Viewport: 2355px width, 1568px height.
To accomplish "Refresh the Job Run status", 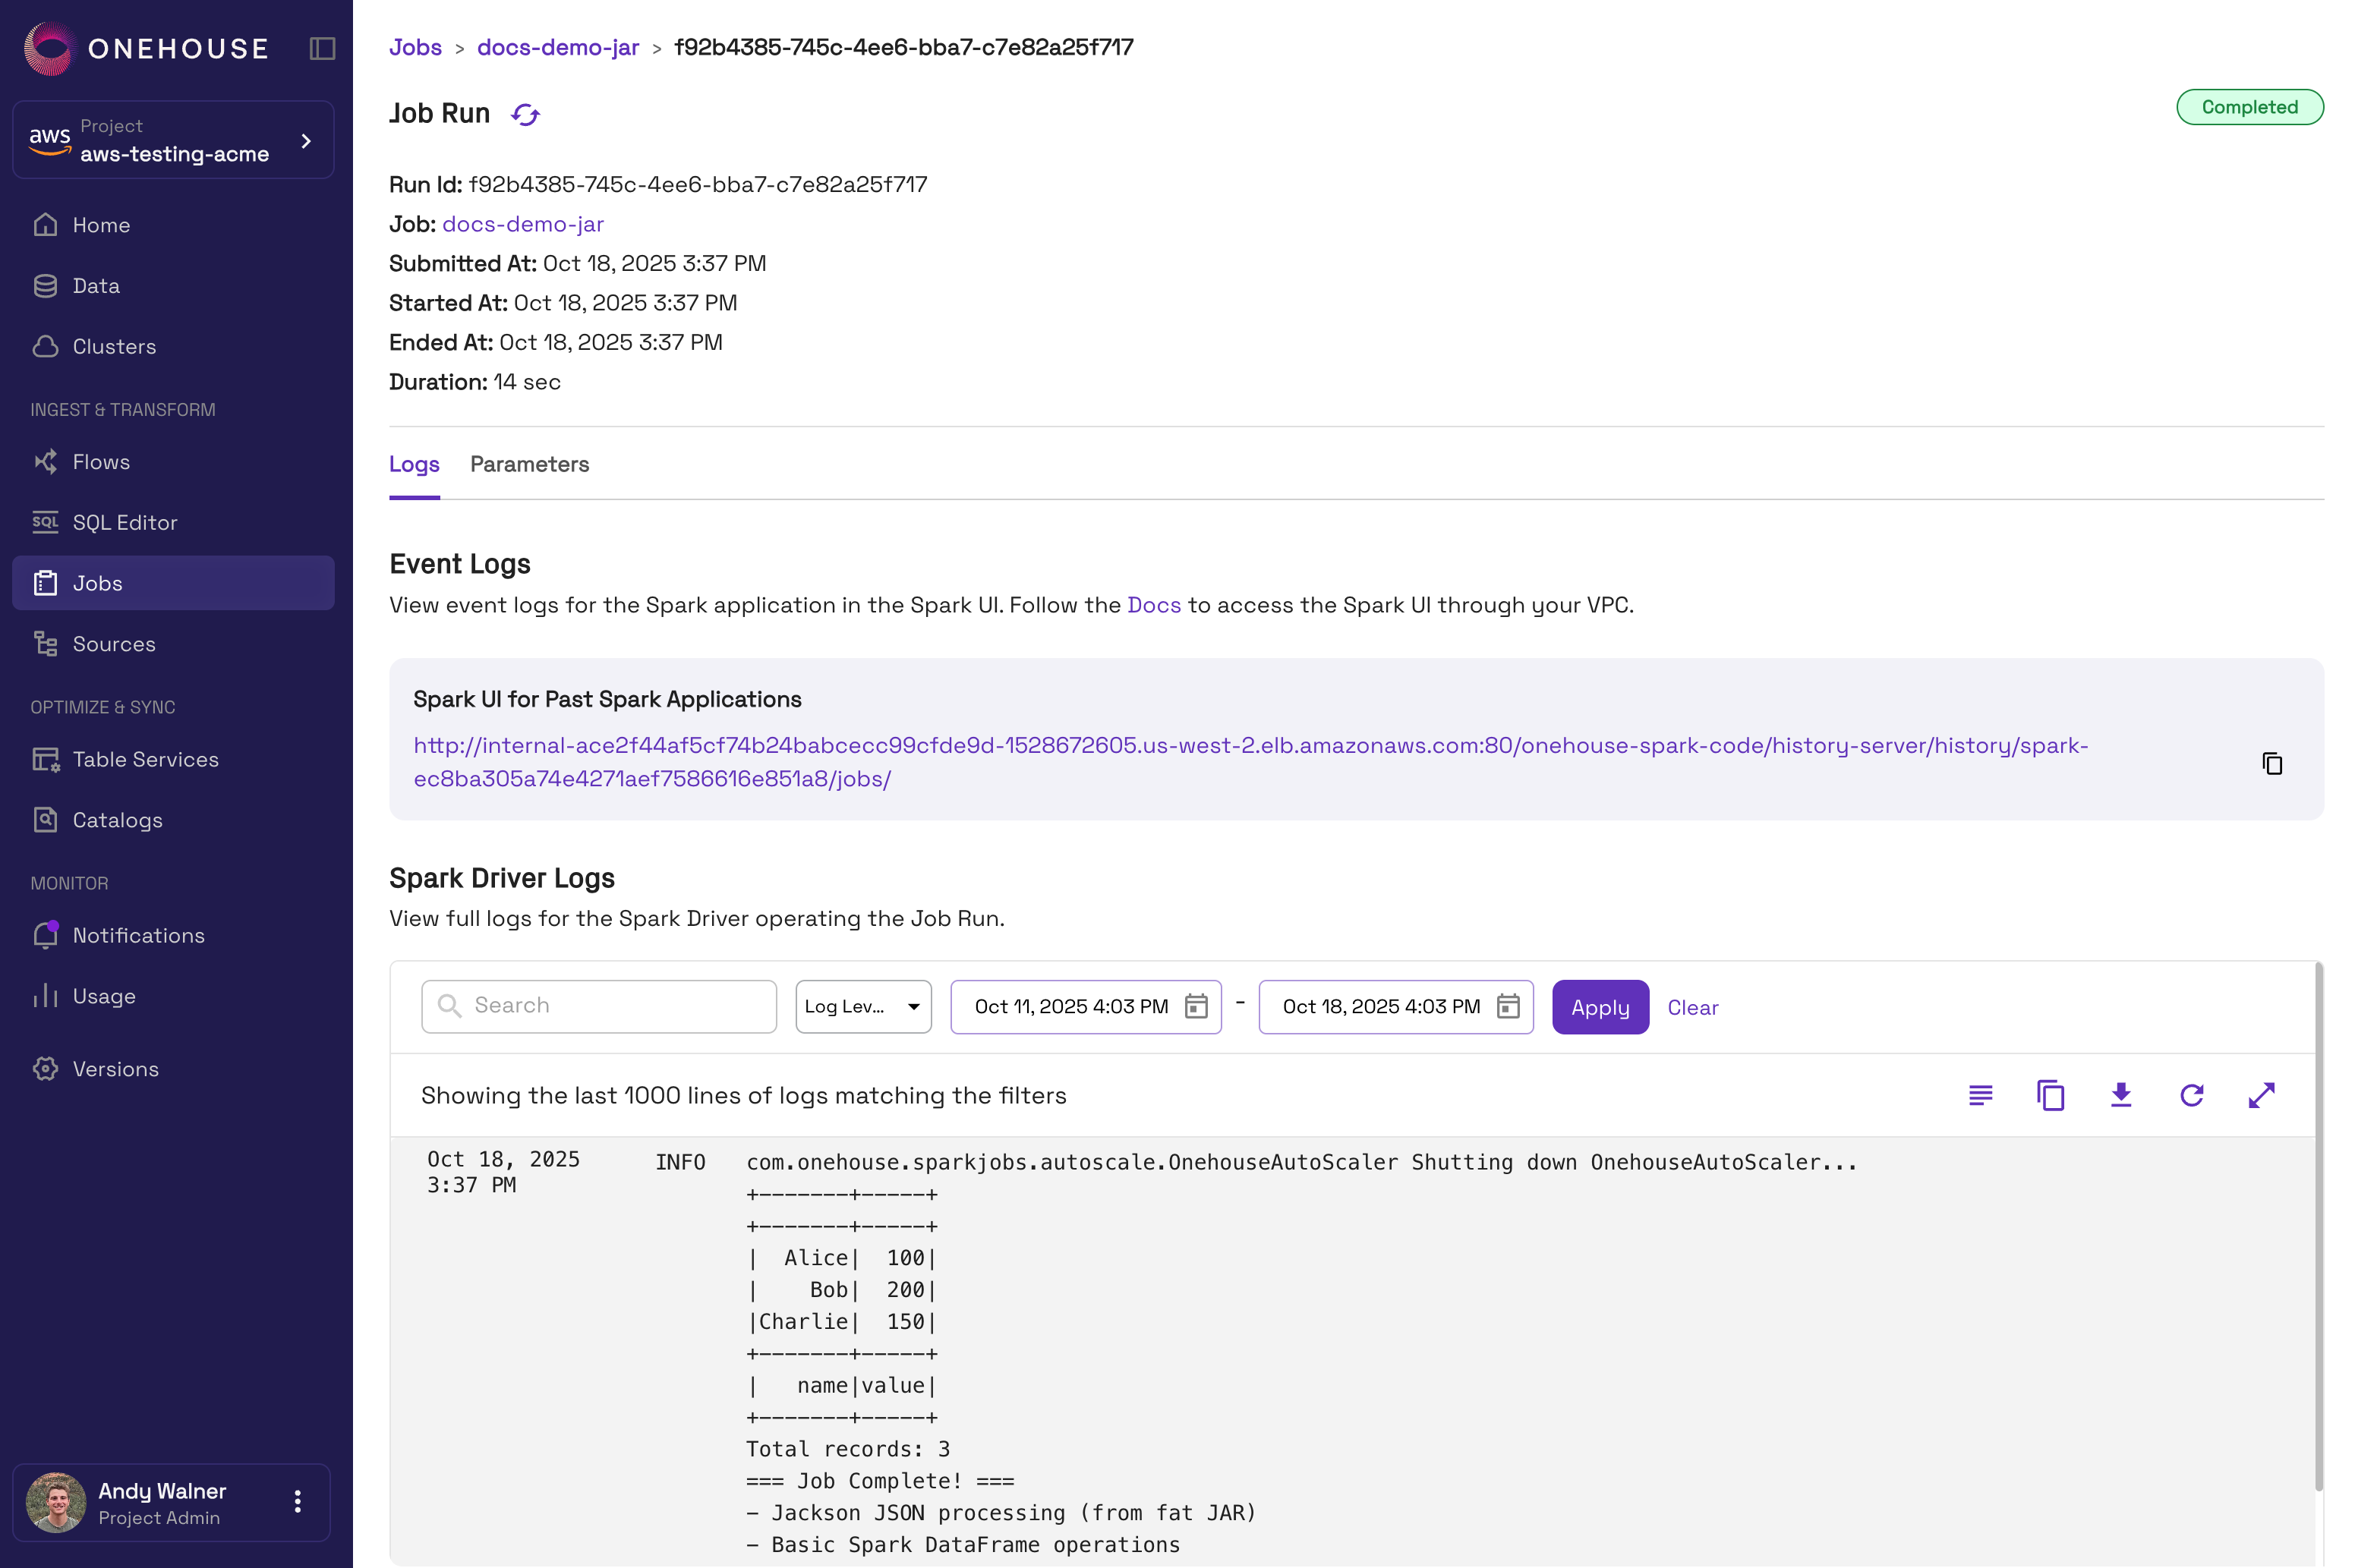I will (x=525, y=114).
